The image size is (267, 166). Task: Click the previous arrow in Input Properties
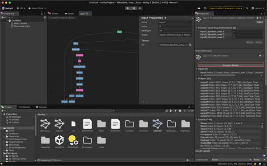pyautogui.click(x=143, y=102)
